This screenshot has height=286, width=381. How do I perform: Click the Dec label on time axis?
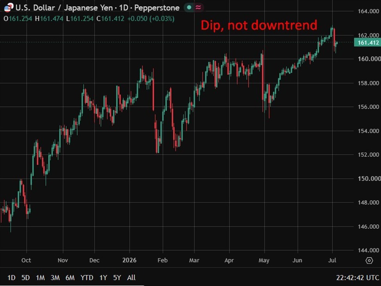pos(94,260)
